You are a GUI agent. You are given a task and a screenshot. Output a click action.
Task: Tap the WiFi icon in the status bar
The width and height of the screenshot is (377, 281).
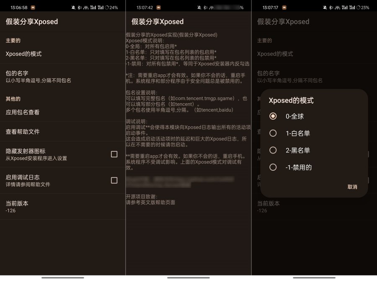point(86,7)
